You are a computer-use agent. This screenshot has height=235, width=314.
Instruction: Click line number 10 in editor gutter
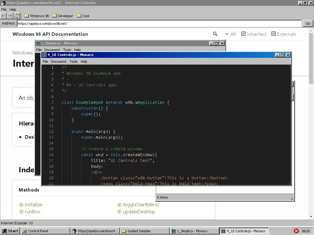51,120
